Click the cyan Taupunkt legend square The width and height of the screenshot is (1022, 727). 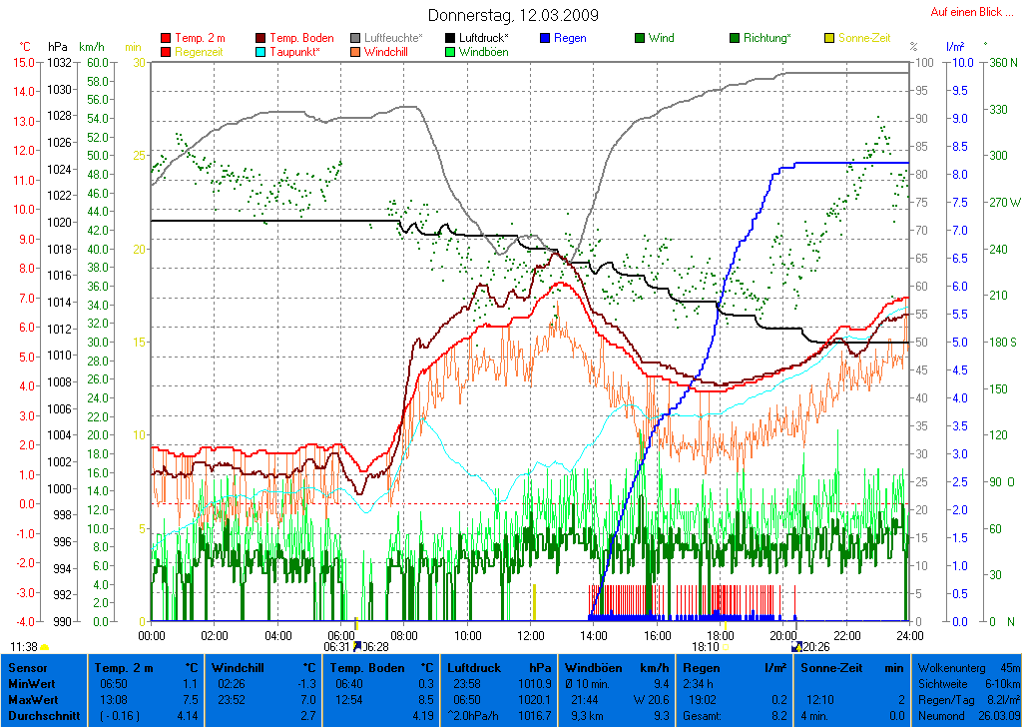261,52
